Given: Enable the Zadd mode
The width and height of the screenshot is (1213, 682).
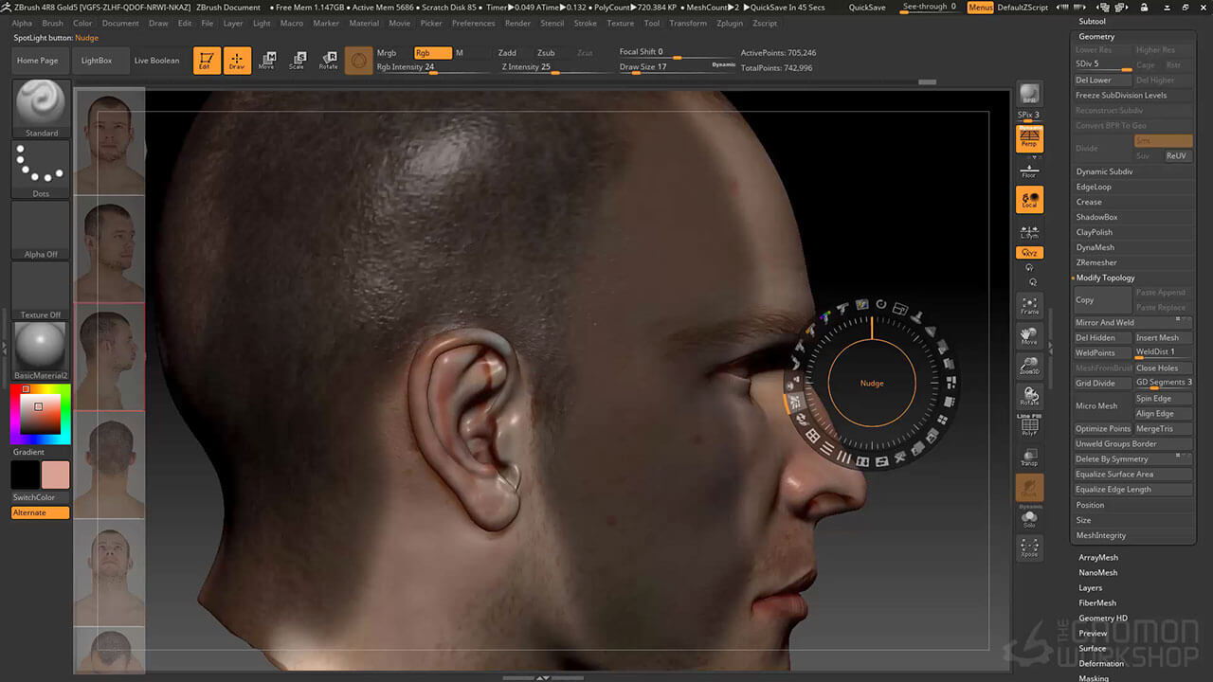Looking at the screenshot, I should [x=507, y=53].
